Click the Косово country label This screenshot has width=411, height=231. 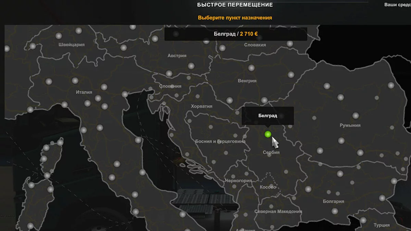tap(268, 187)
